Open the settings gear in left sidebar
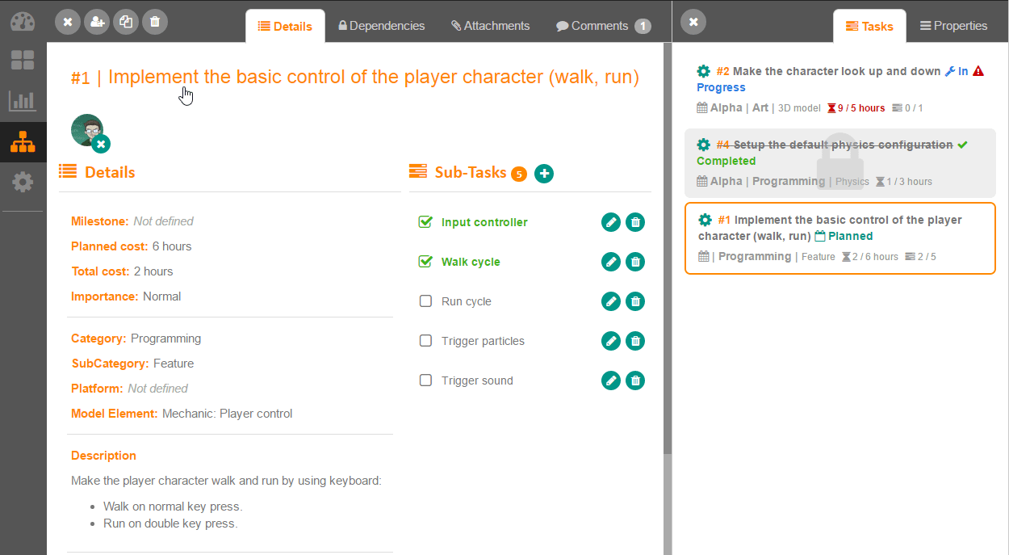 pyautogui.click(x=23, y=183)
